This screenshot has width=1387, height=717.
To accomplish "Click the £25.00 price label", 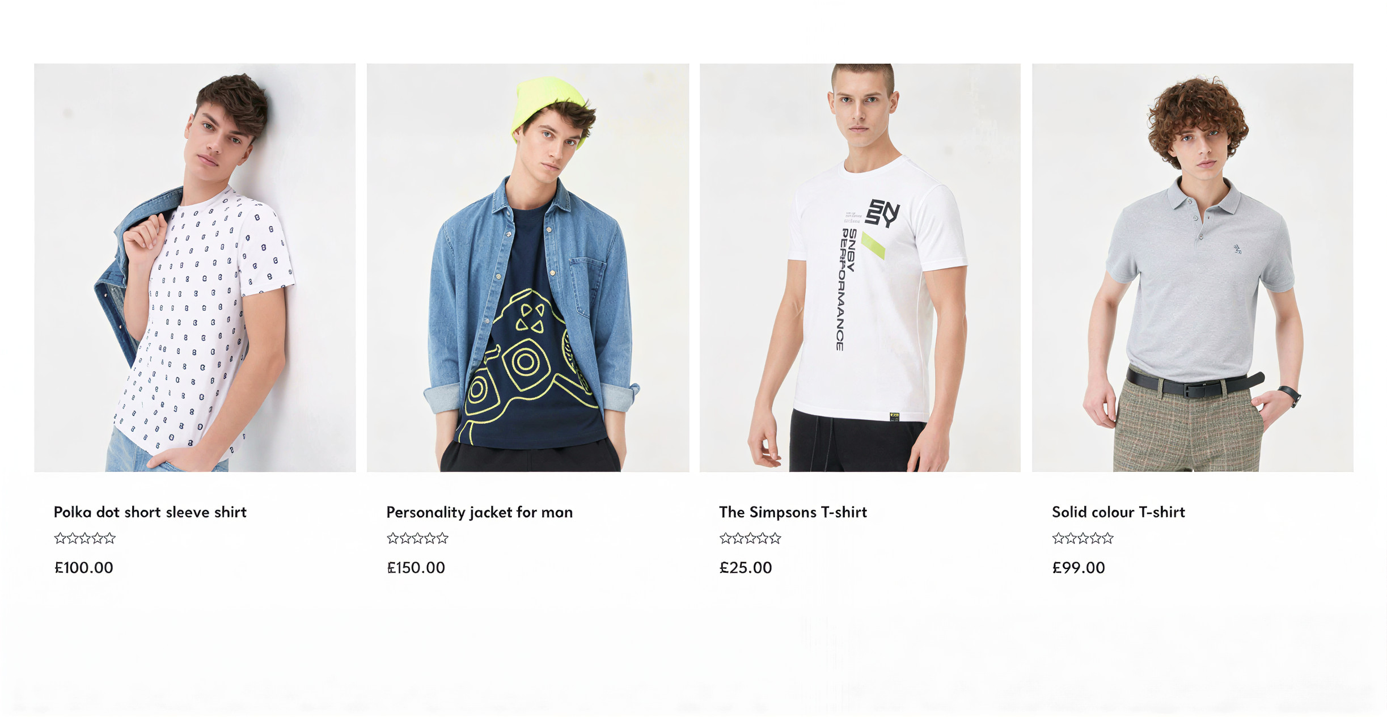I will coord(746,568).
